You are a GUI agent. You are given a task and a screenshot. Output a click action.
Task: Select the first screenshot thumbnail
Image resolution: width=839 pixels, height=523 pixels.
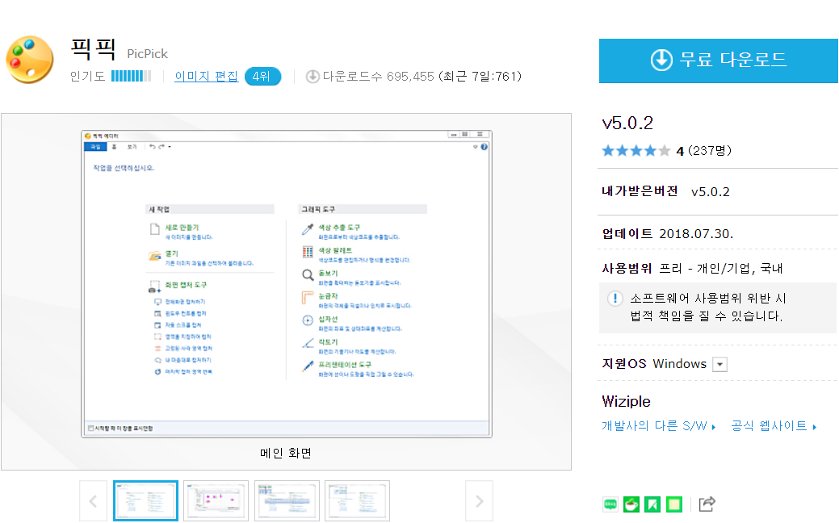[145, 500]
